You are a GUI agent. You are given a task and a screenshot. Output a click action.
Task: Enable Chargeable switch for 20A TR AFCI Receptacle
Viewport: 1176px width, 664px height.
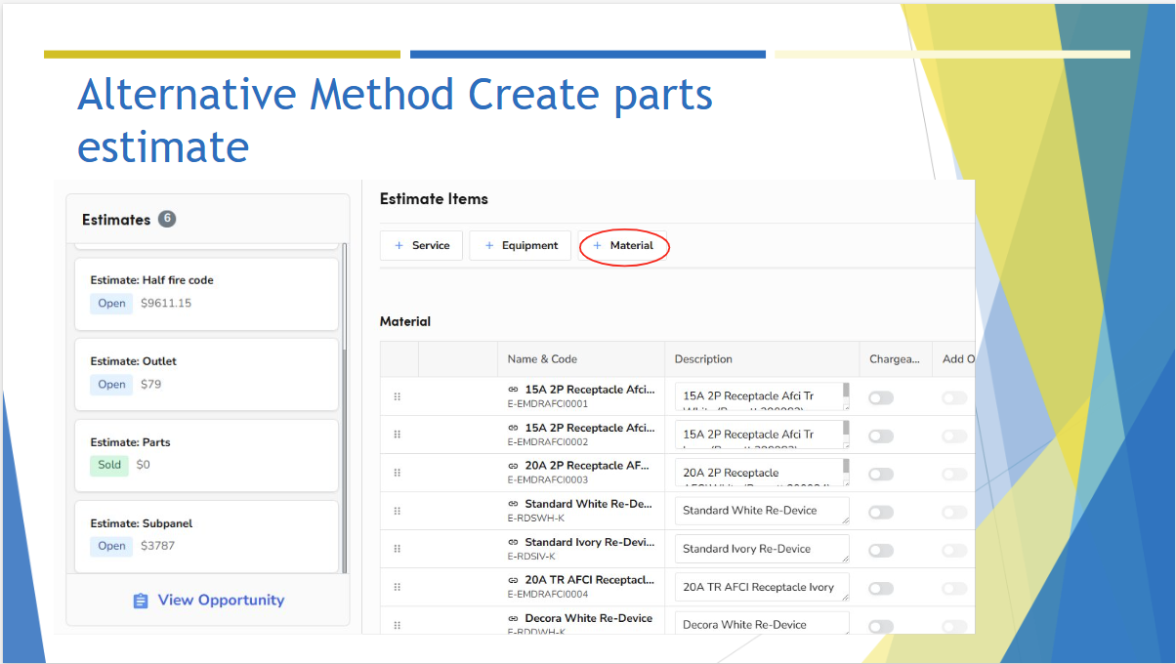coord(881,588)
